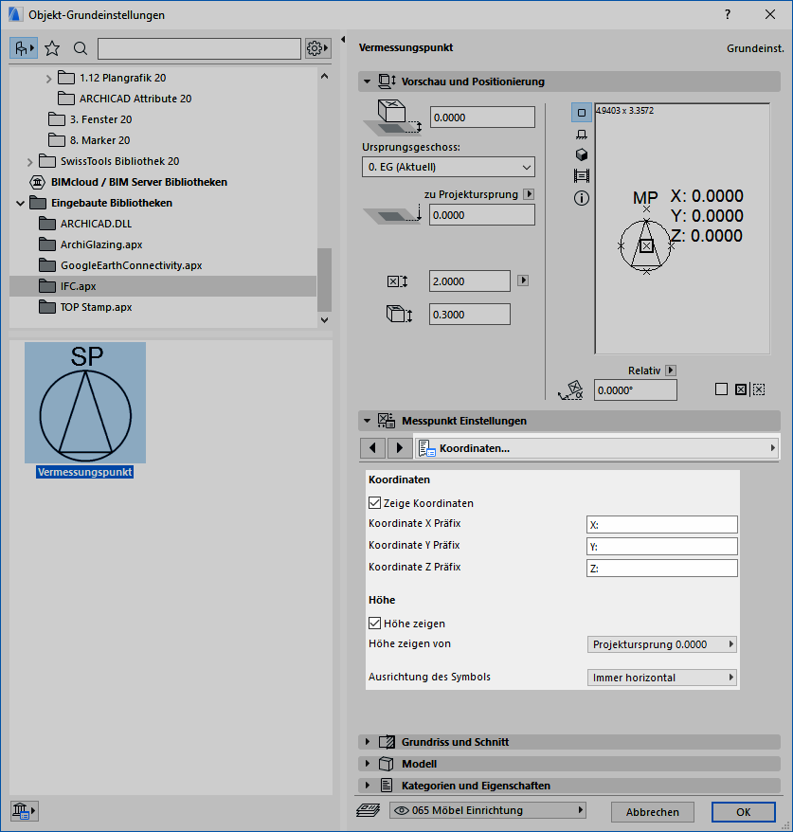
Task: Click the Koordinate Z Präfix field
Action: pyautogui.click(x=662, y=568)
